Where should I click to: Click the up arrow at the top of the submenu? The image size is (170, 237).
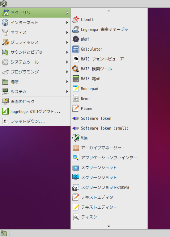click(x=109, y=11)
